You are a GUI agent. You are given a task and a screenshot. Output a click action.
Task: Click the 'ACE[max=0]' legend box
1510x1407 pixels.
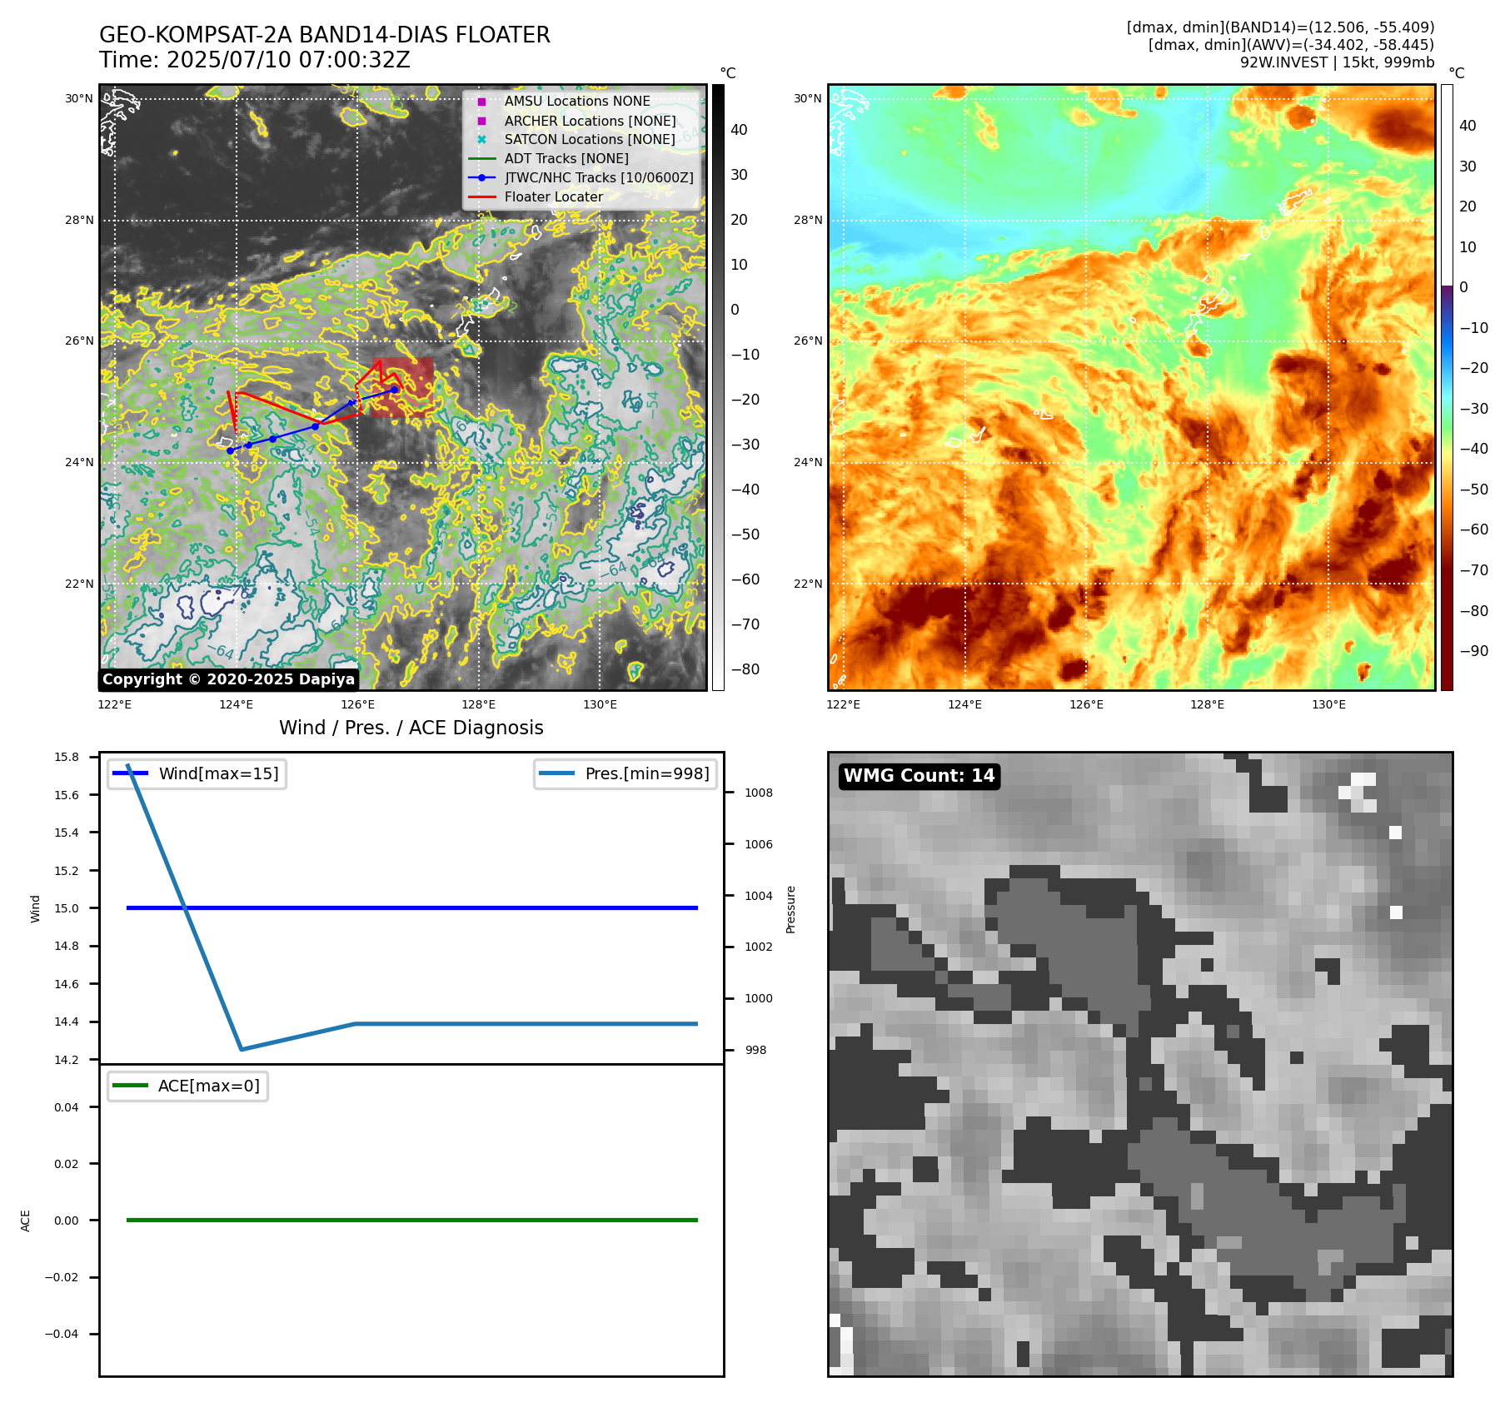188,1086
